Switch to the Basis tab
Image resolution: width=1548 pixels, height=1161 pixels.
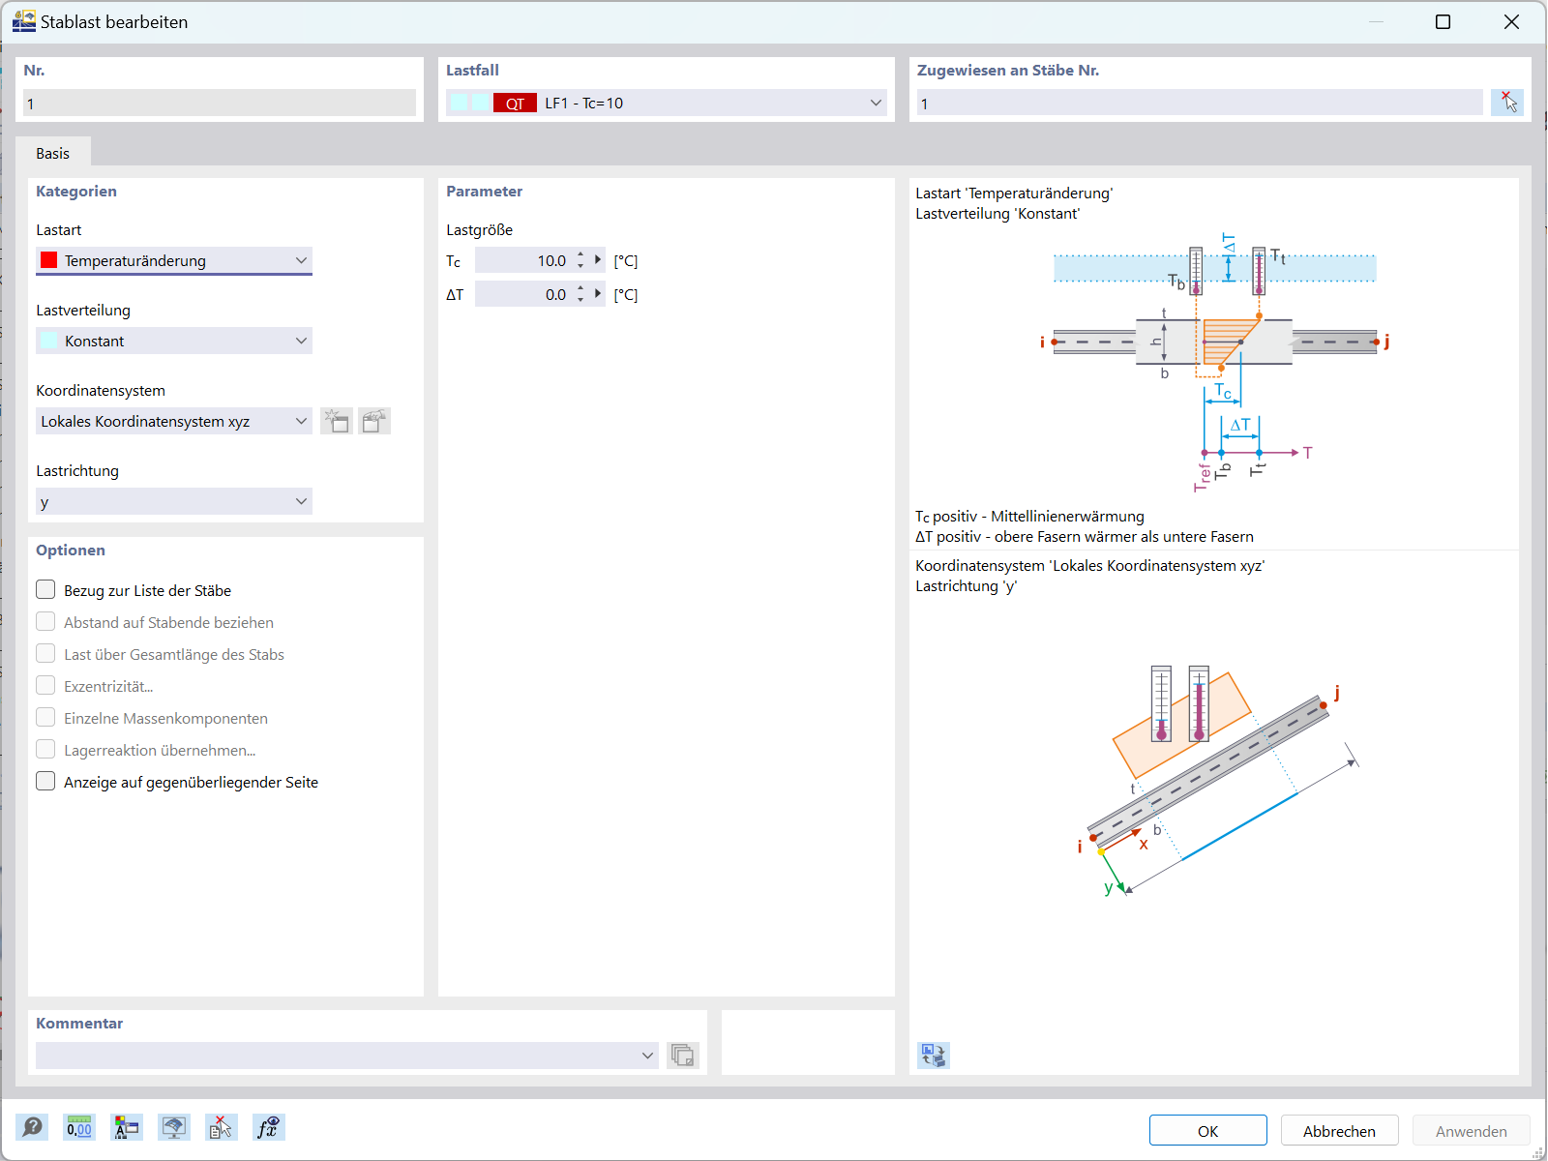(53, 153)
